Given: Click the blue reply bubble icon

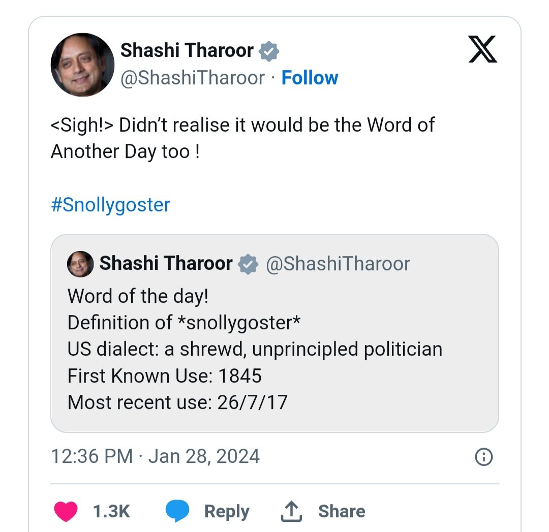Looking at the screenshot, I should [x=177, y=511].
